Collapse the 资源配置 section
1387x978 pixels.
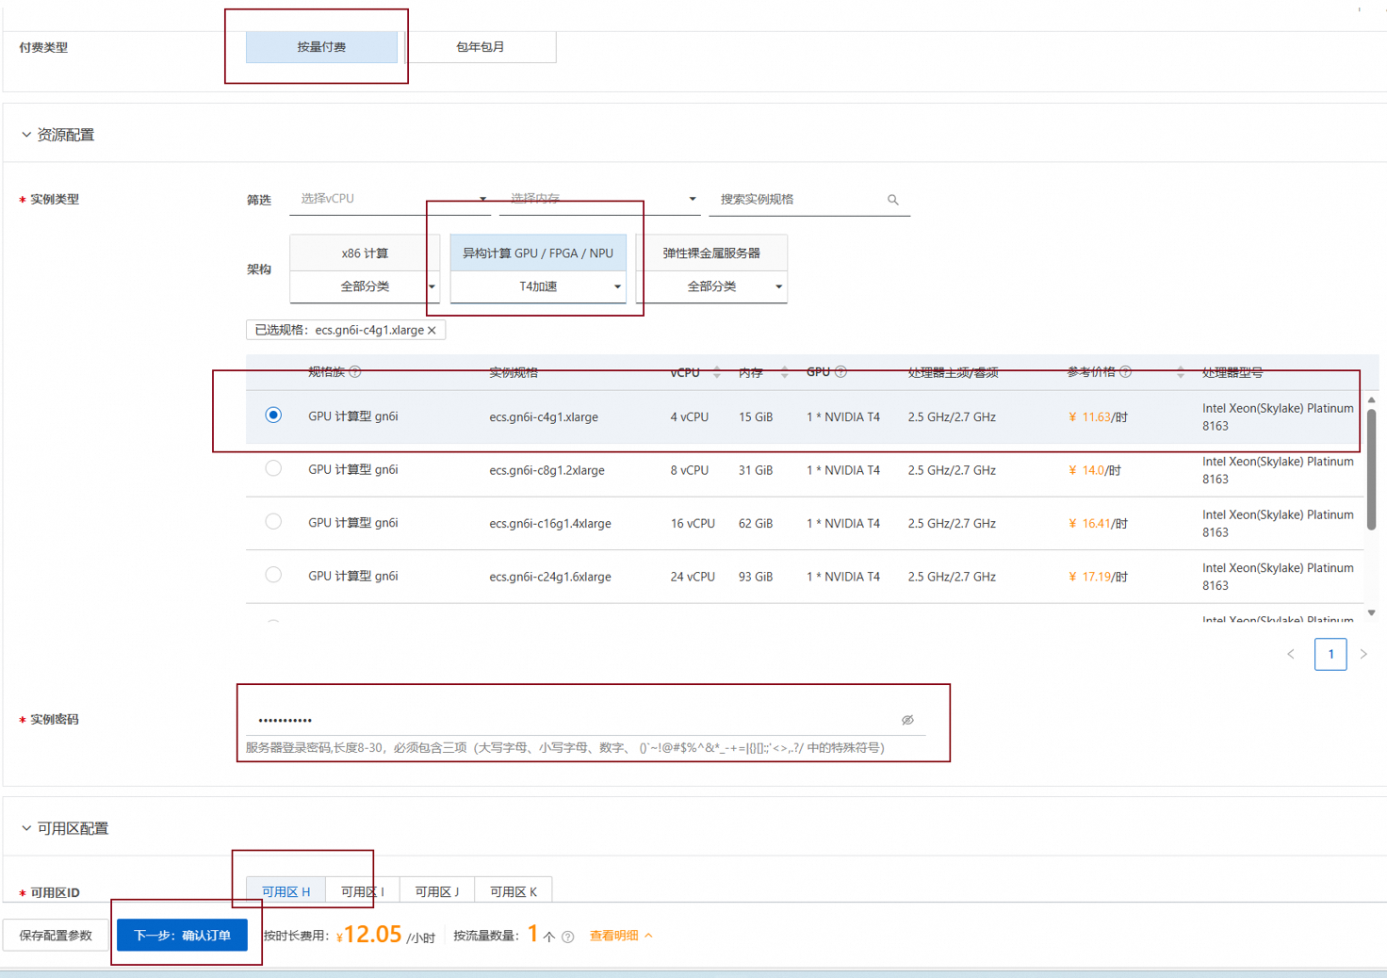point(26,135)
